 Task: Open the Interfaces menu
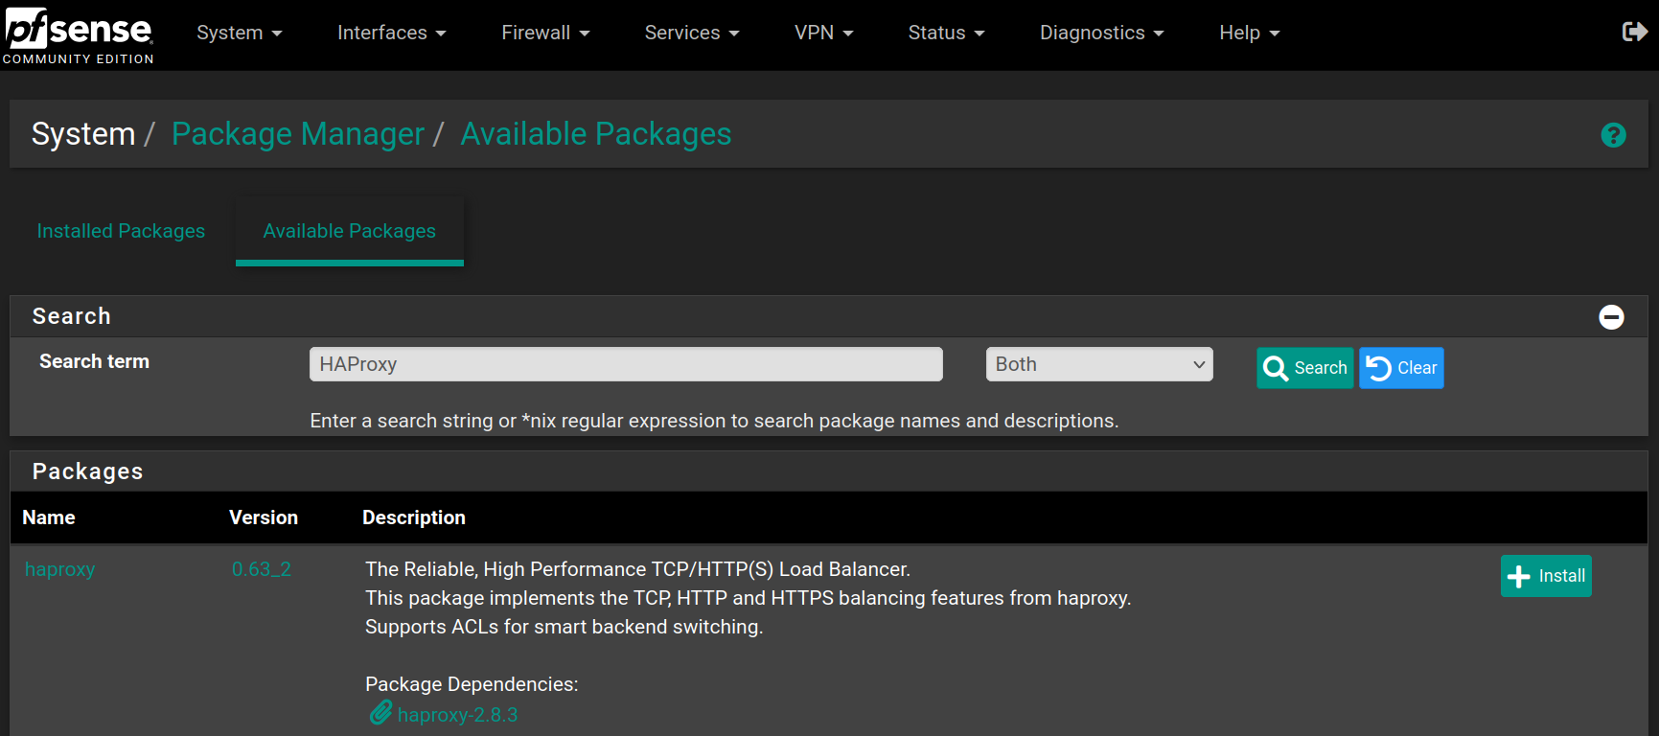click(x=392, y=33)
